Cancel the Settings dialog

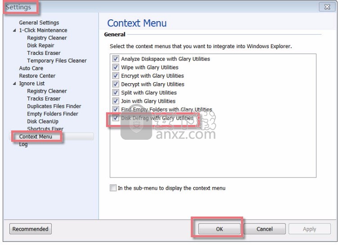264,229
